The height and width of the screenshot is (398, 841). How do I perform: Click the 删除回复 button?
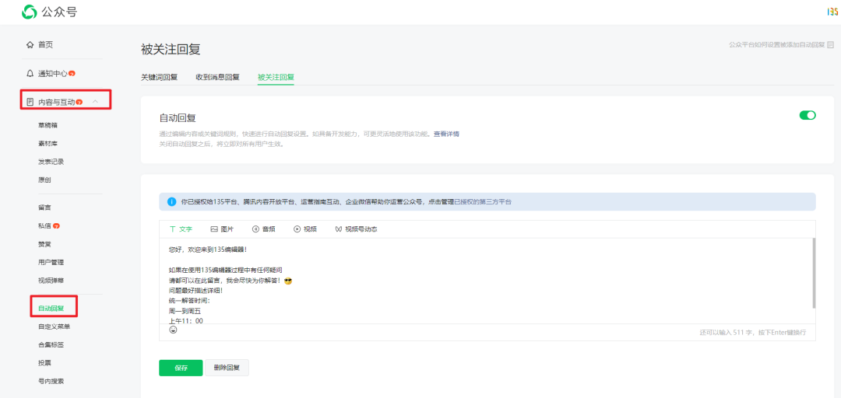click(227, 368)
